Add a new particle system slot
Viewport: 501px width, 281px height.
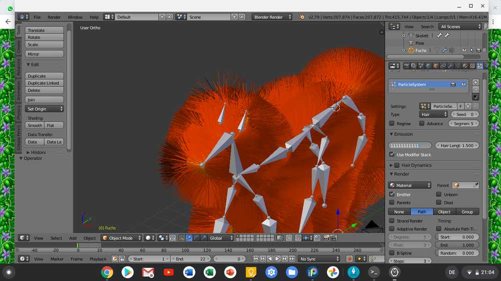(x=475, y=82)
